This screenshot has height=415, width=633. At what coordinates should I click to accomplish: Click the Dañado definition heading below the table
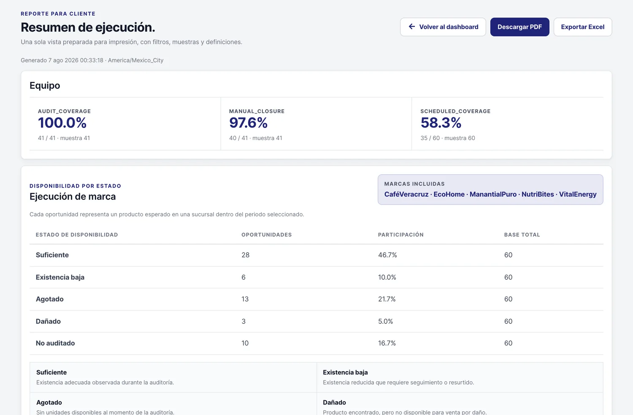[334, 403]
